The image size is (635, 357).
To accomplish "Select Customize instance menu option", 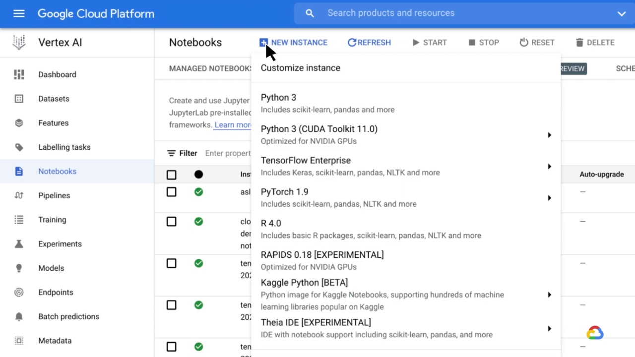I will [406, 68].
